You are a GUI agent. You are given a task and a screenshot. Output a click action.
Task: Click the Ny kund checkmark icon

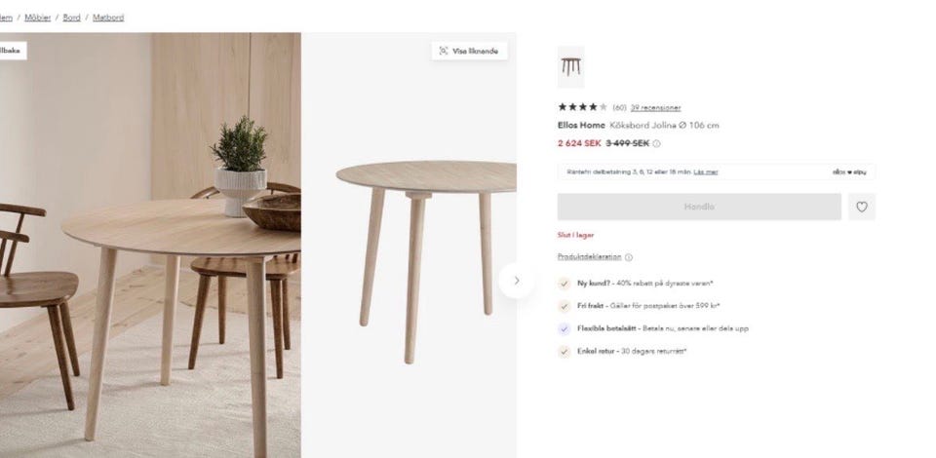(565, 284)
